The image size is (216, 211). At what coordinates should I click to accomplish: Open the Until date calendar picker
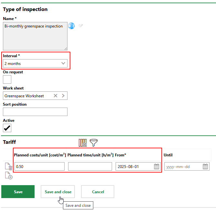click(x=205, y=167)
